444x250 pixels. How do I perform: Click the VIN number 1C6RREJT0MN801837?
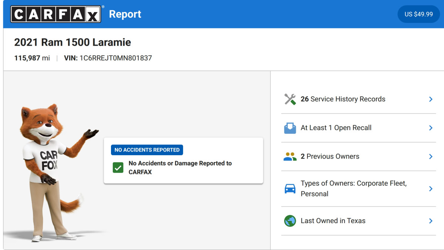click(x=116, y=58)
